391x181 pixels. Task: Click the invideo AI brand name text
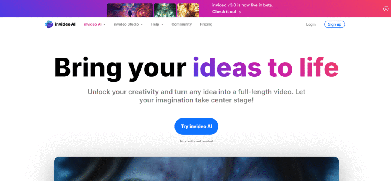click(x=65, y=24)
